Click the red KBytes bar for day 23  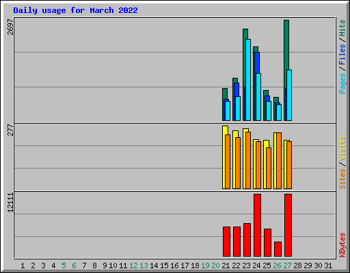(x=247, y=240)
